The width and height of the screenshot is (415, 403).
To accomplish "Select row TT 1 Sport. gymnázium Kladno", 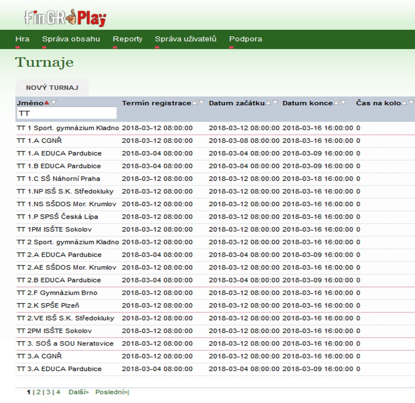I will click(x=215, y=128).
